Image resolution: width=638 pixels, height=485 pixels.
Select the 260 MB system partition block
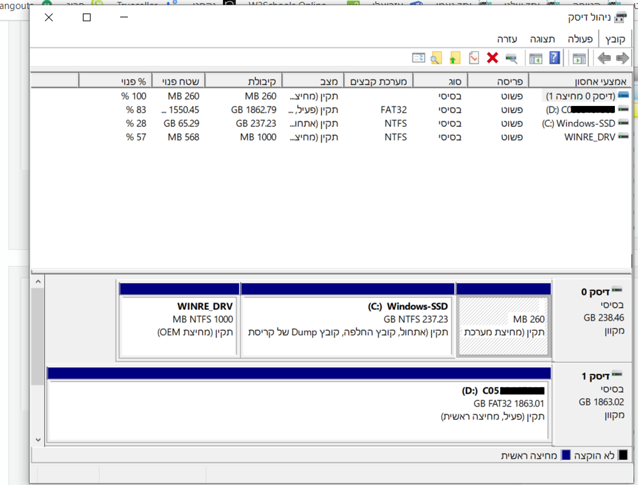[503, 326]
